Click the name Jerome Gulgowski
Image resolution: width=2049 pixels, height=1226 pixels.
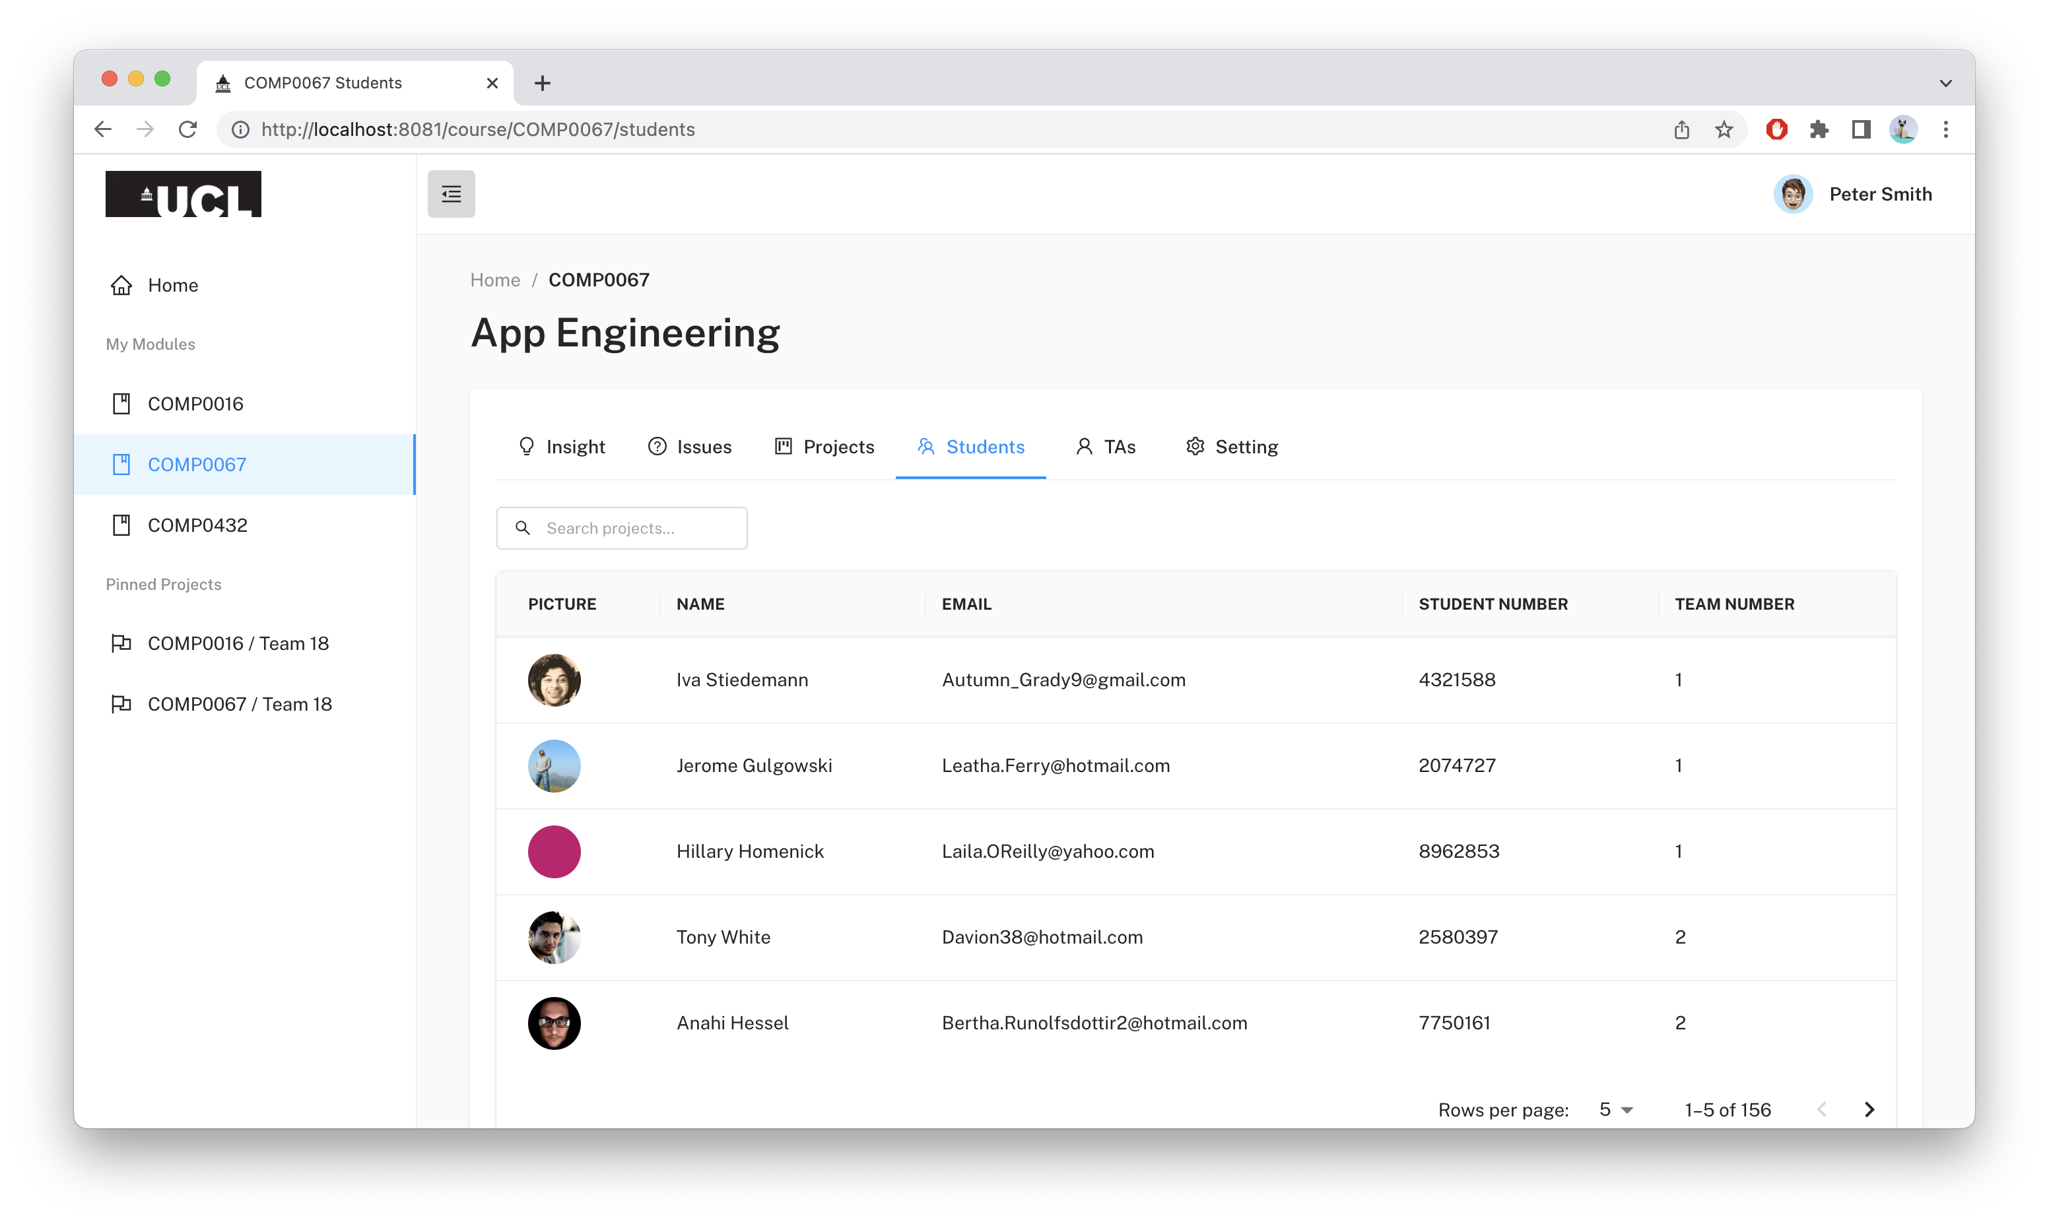[x=755, y=766]
